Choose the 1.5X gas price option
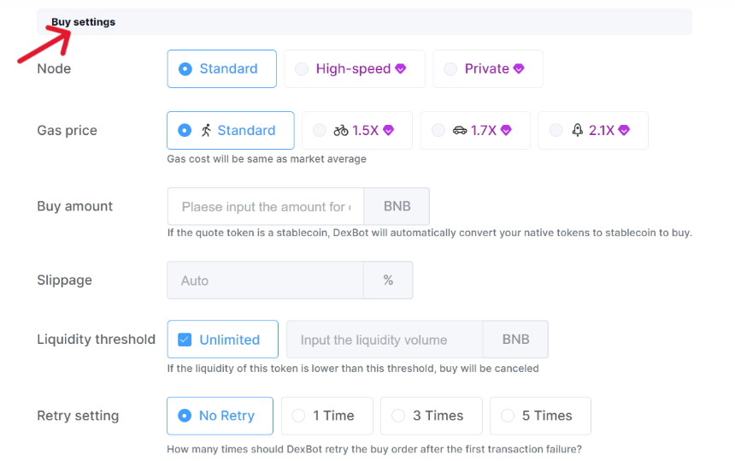 (357, 130)
